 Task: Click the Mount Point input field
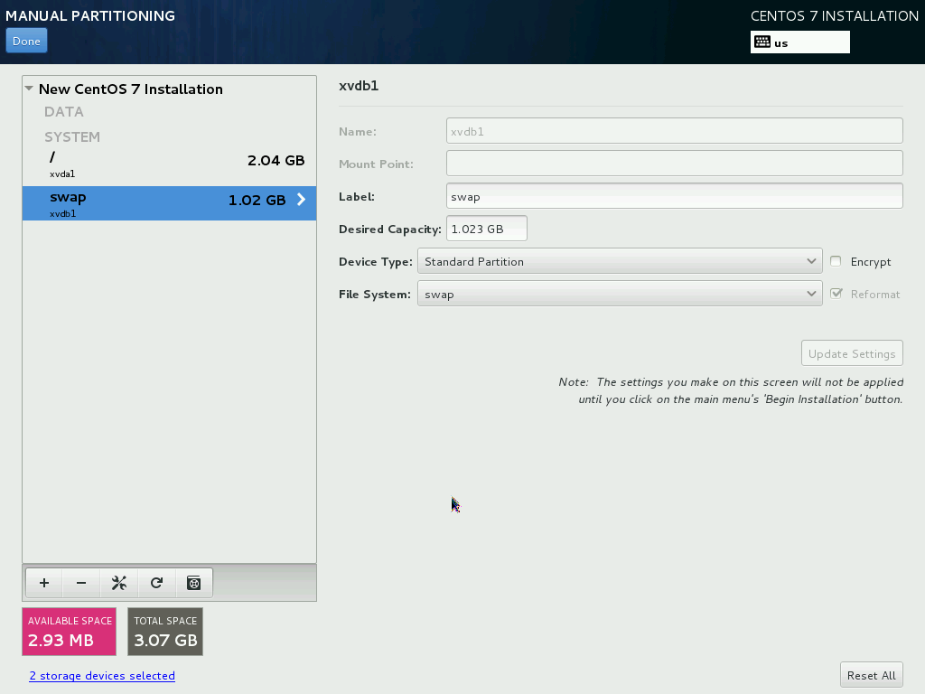click(x=674, y=164)
